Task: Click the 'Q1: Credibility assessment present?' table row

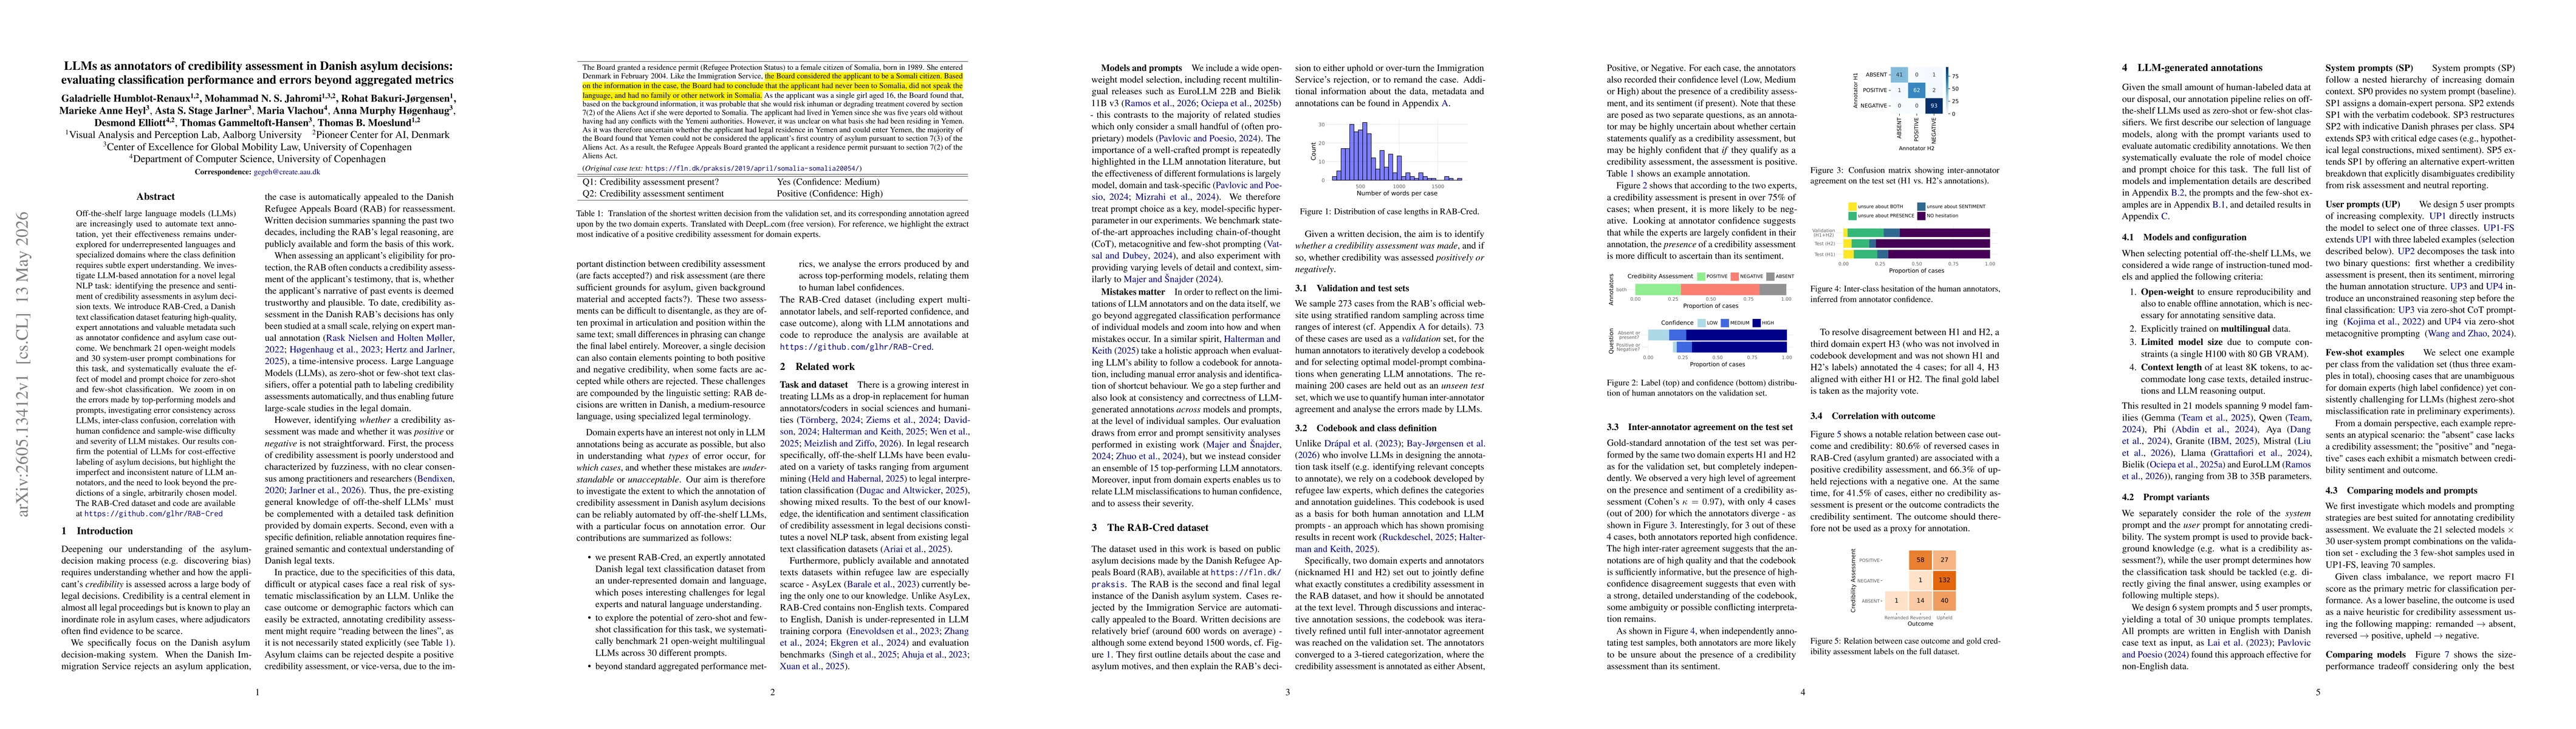Action: (772, 182)
